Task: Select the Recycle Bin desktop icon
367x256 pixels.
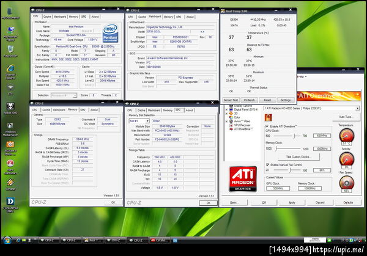Action: click(10, 51)
